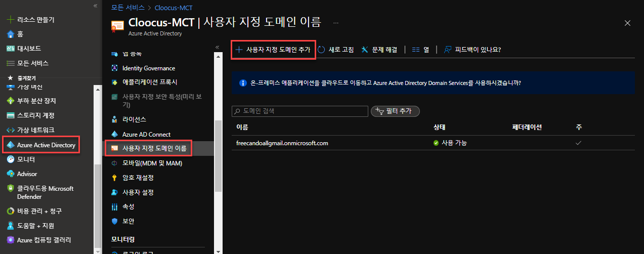
Task: Click the 속성 bars icon
Action: [114, 207]
